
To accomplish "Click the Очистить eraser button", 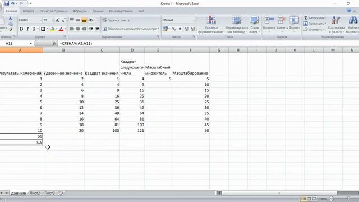I will click(x=314, y=30).
